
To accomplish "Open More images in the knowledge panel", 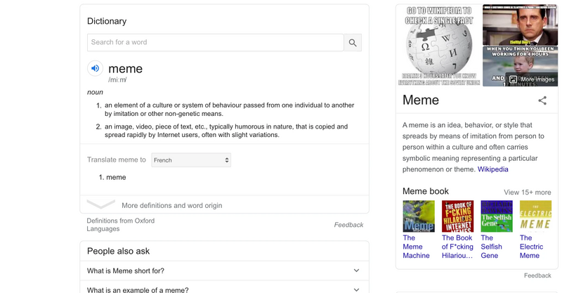I will (531, 79).
